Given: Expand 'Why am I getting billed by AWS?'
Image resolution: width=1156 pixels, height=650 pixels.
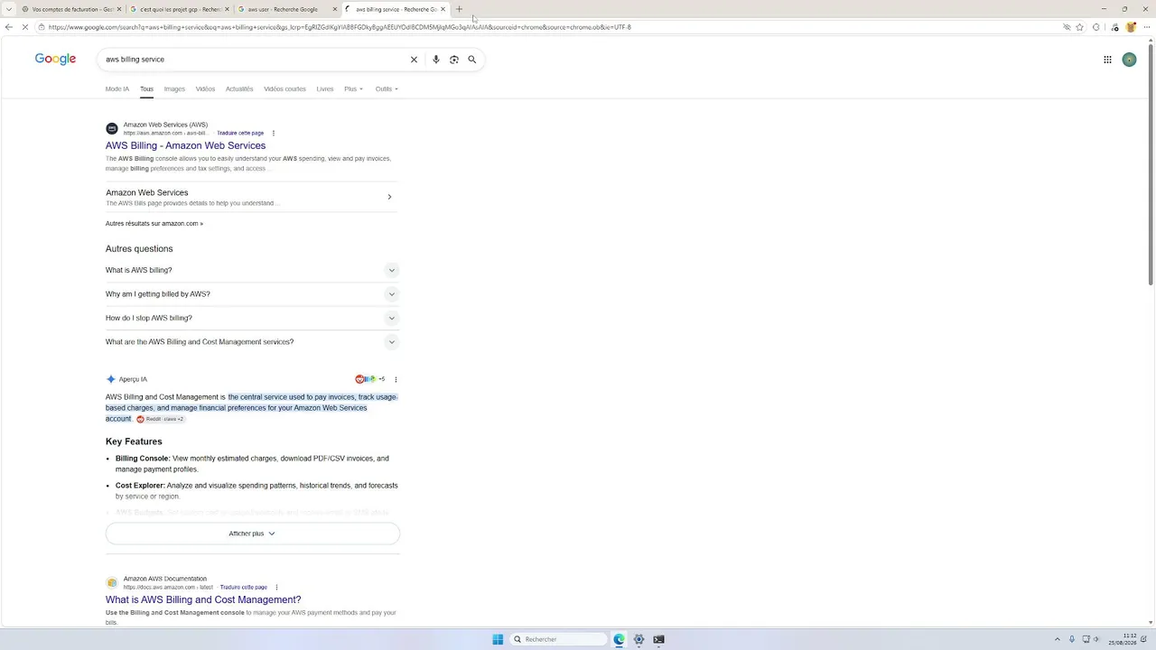Looking at the screenshot, I should 252,294.
